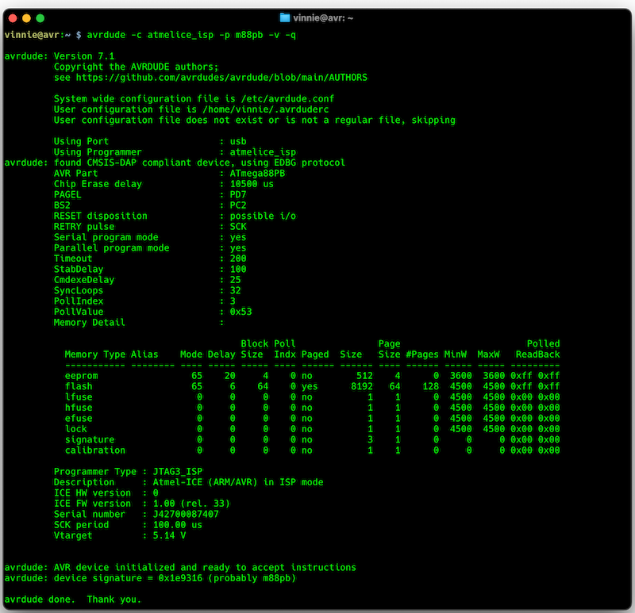Click the 'ReadBack' column header
635x613 pixels.
[x=538, y=354]
